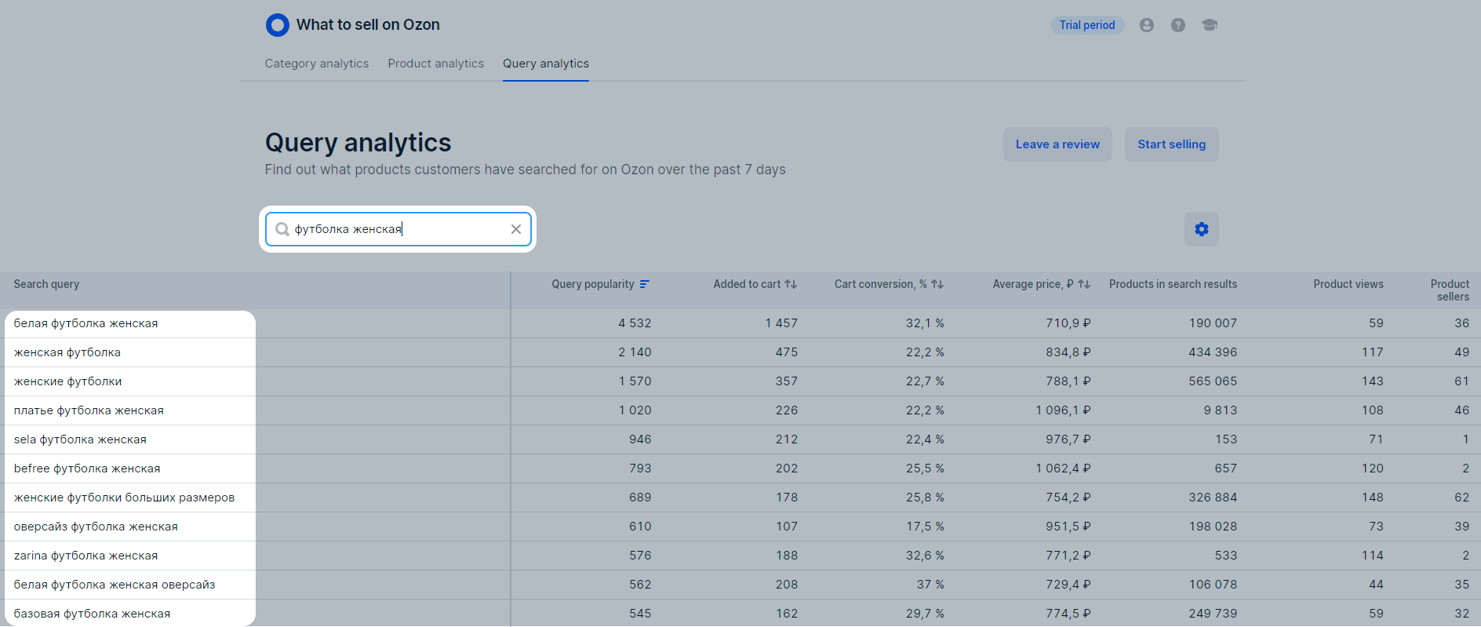The image size is (1481, 627).
Task: Click the Trial period badge
Action: 1086,25
